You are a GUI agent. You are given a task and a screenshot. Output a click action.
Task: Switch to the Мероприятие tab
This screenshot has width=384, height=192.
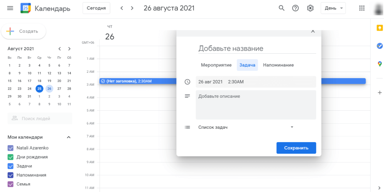pyautogui.click(x=216, y=65)
